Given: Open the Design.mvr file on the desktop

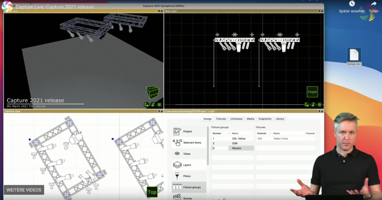Looking at the screenshot, I should [x=354, y=57].
